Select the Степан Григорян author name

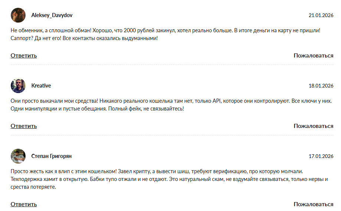coord(52,156)
